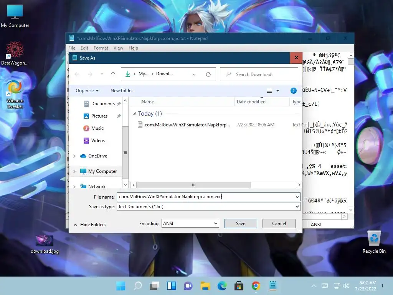
Task: Open Chat icon on taskbar
Action: pos(188,286)
